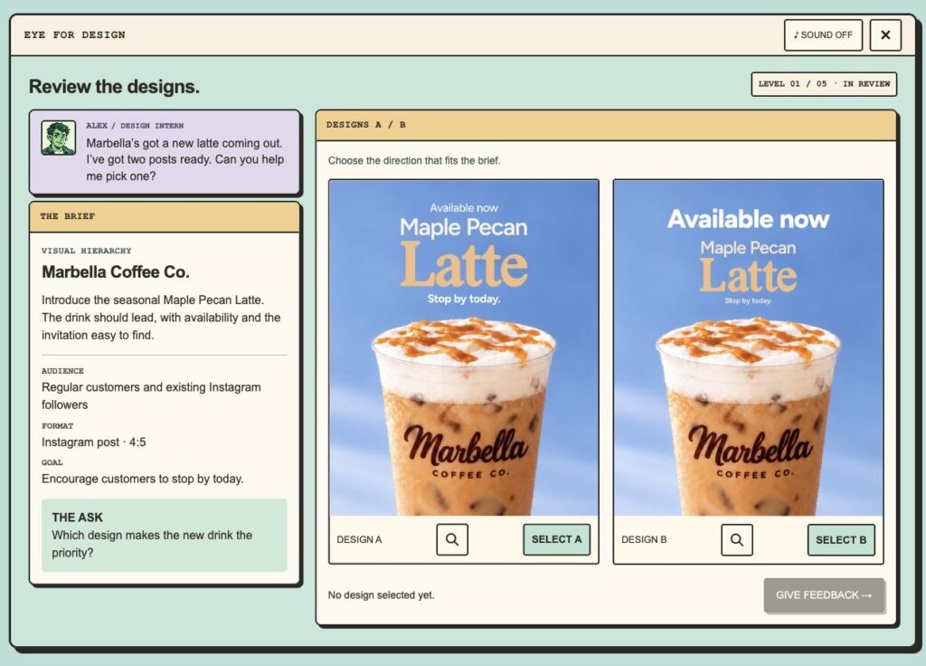Click the Level 01 / 05 In Review badge

pos(824,84)
